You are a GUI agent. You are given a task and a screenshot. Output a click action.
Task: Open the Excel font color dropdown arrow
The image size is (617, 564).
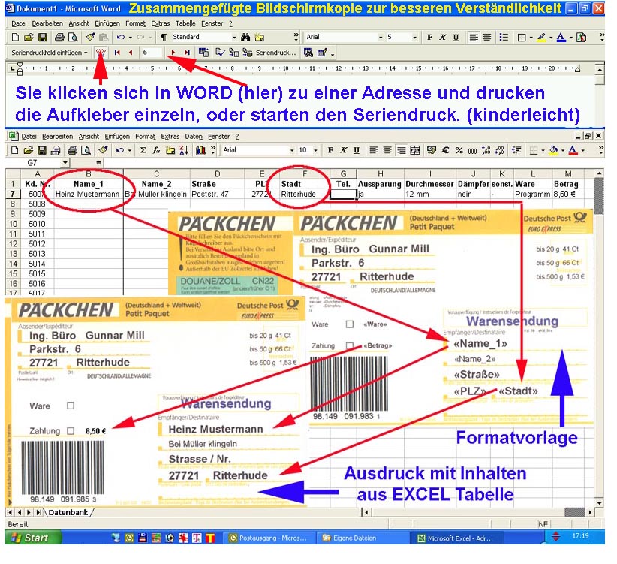point(582,150)
